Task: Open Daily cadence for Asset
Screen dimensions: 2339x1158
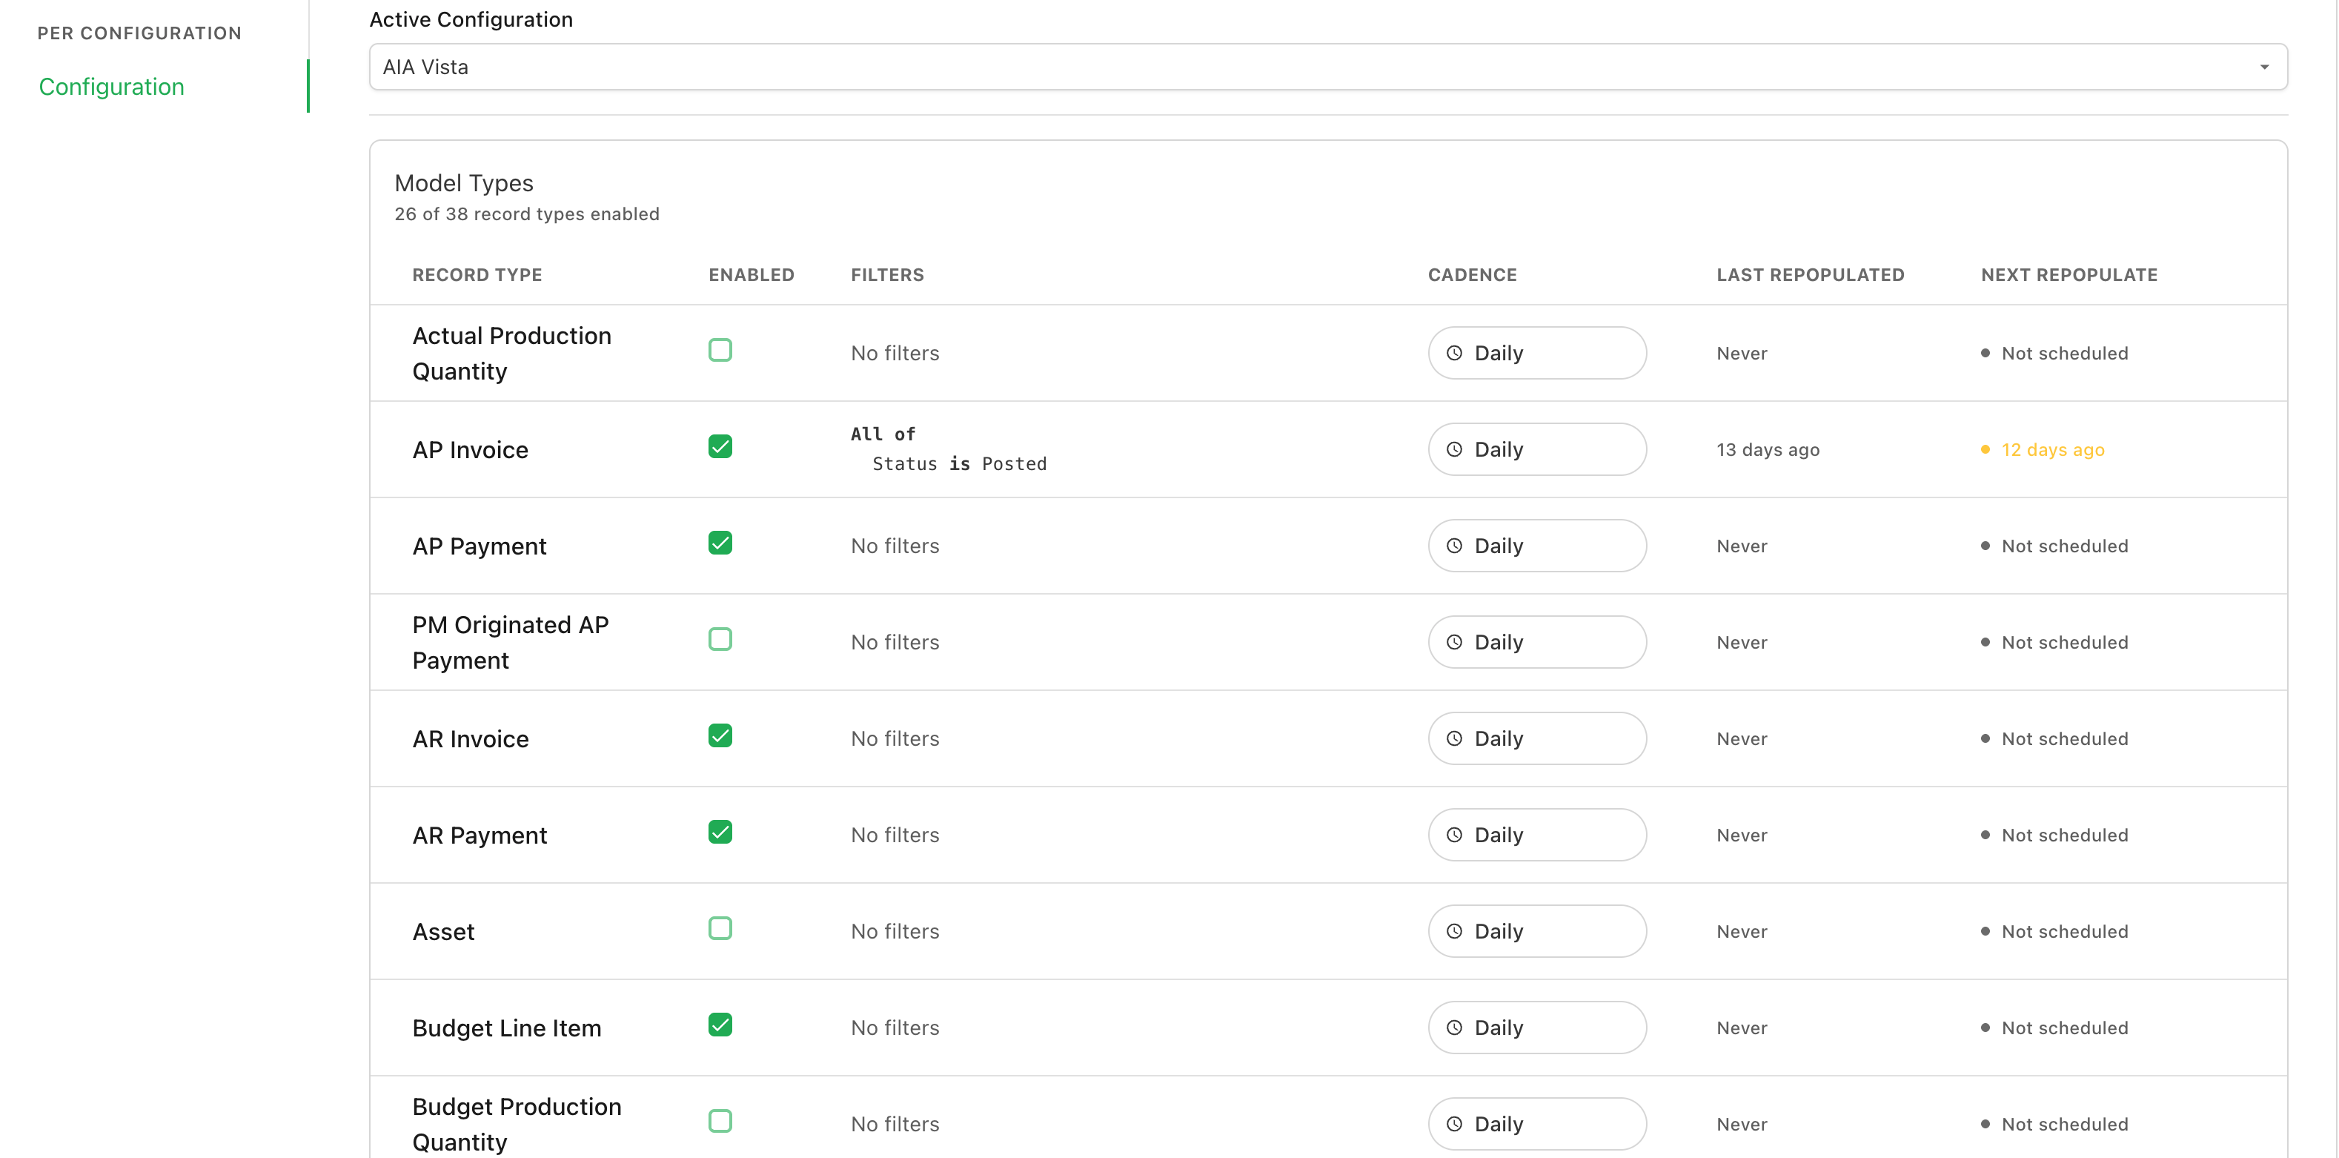Action: (1536, 931)
